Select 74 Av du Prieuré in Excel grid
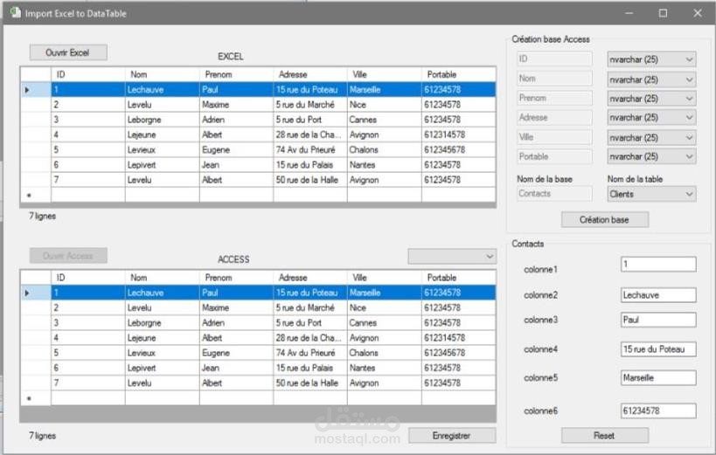 310,150
